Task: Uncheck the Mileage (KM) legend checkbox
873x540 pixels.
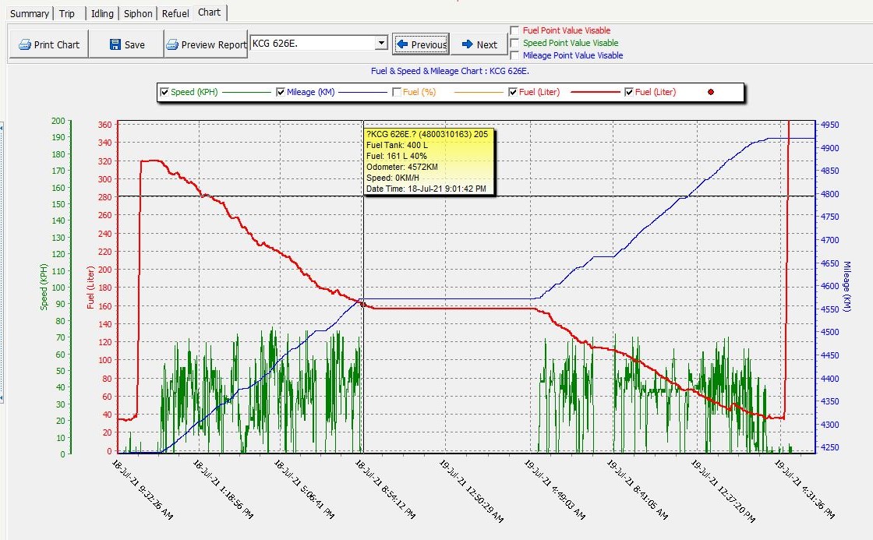Action: (281, 92)
